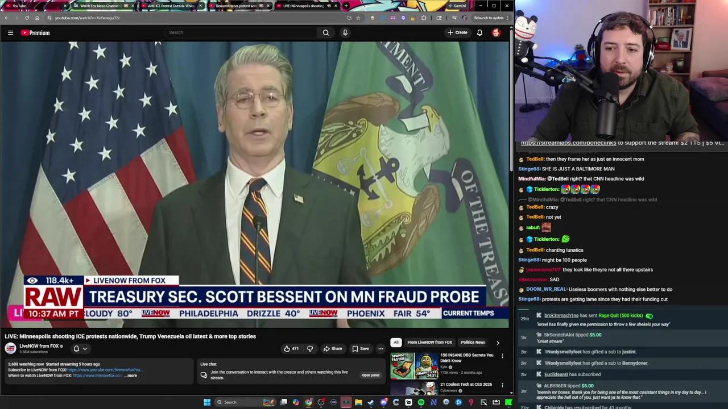View site information next to URL
The image size is (728, 409).
tap(49, 18)
